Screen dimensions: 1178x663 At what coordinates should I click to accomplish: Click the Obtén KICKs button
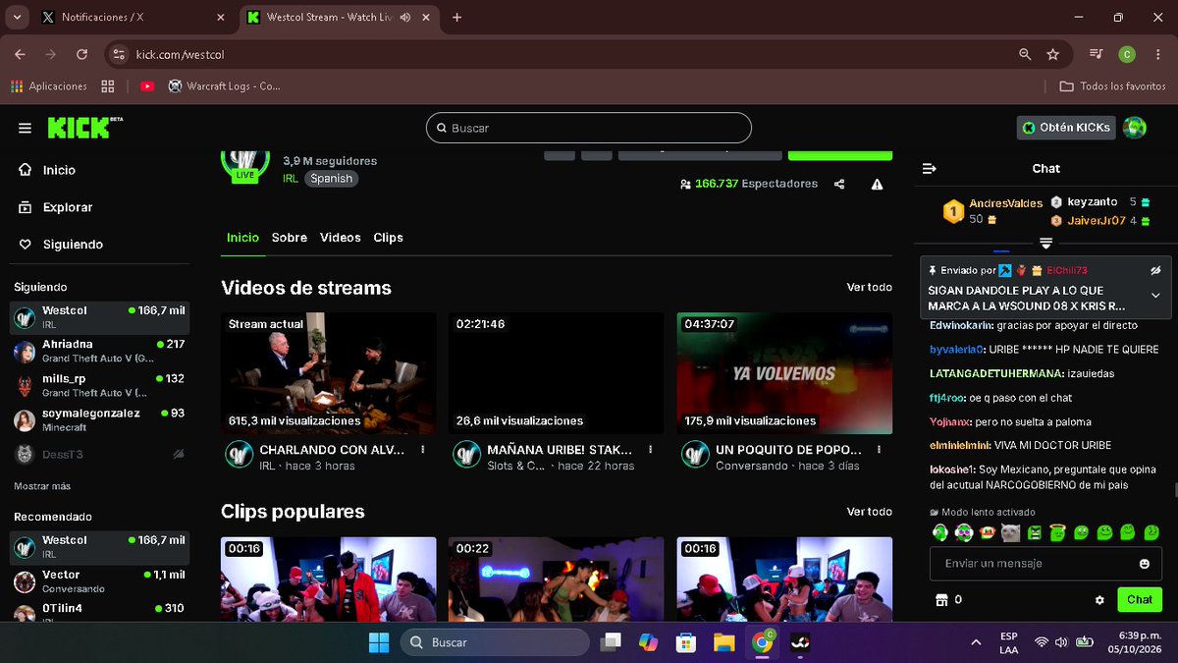click(1066, 128)
